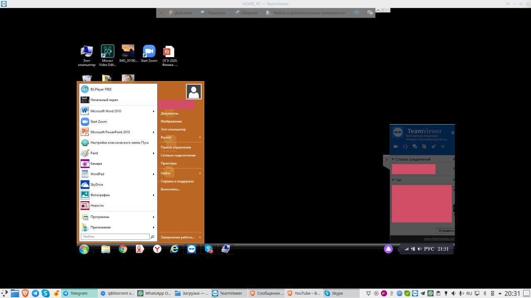This screenshot has height=298, width=531.
Task: Click headset audio icon in TeamViewer panel
Action: coord(405,147)
